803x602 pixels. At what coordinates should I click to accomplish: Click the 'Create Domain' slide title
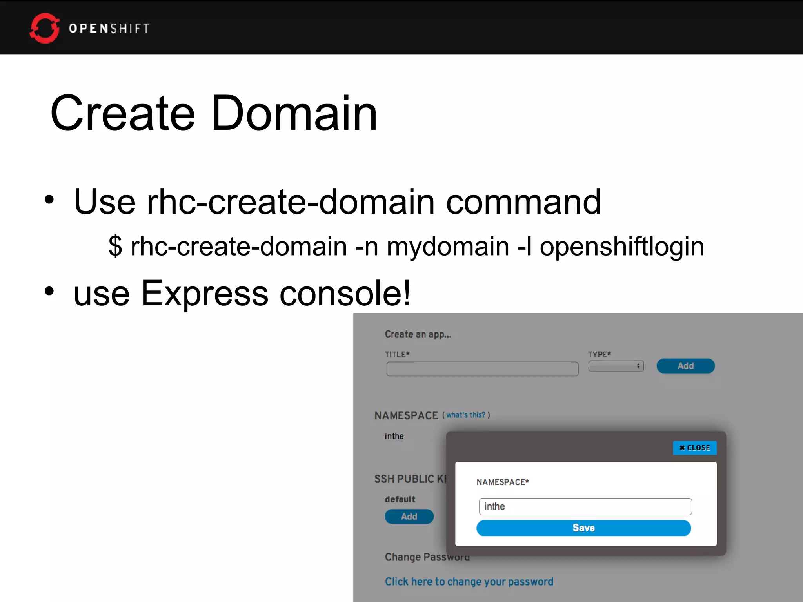point(214,113)
